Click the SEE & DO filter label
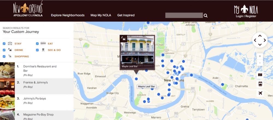273x120 pixels. (x=54, y=50)
